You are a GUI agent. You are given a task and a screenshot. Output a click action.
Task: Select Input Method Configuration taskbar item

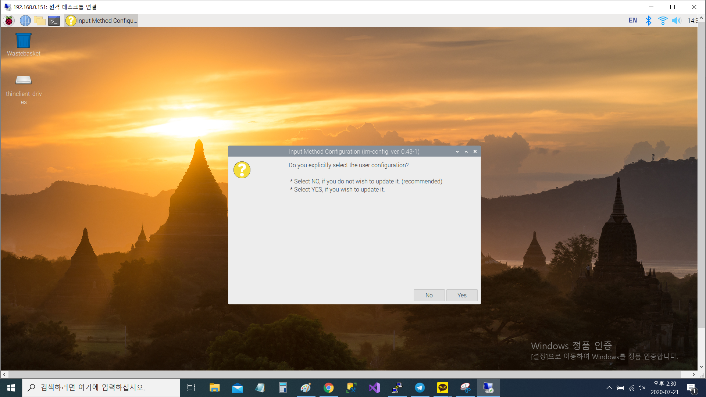tap(101, 21)
